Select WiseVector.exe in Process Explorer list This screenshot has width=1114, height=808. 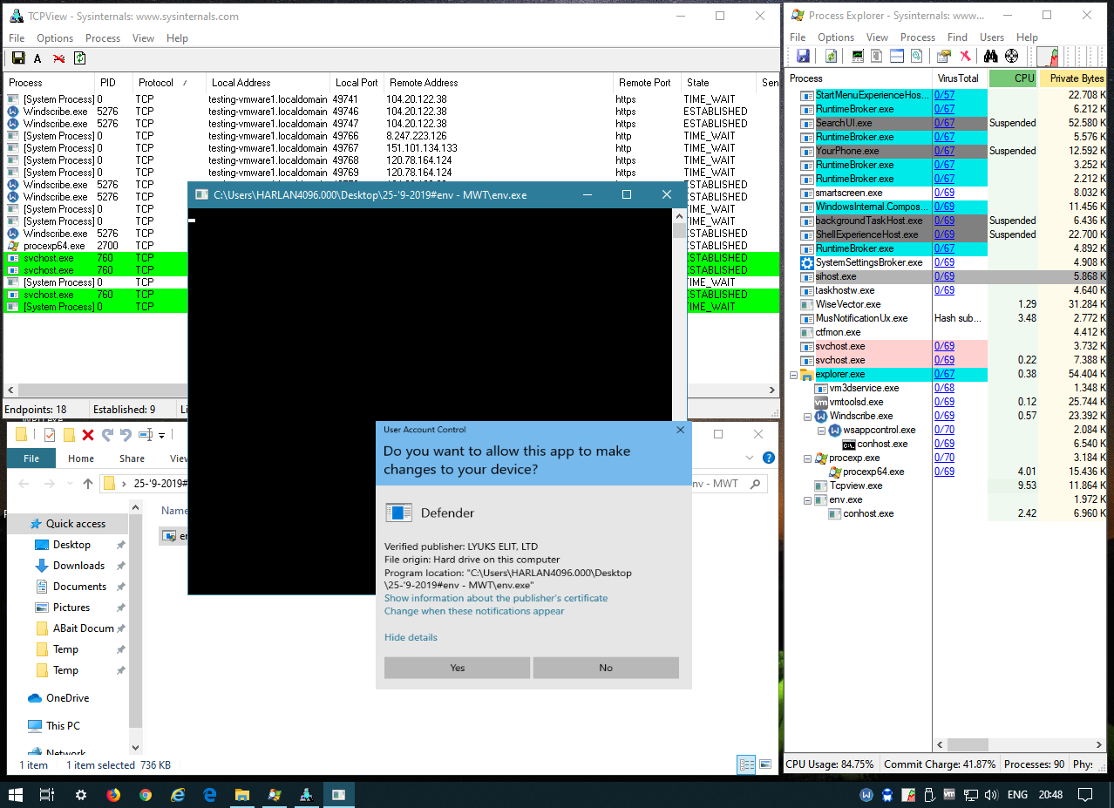click(x=848, y=304)
